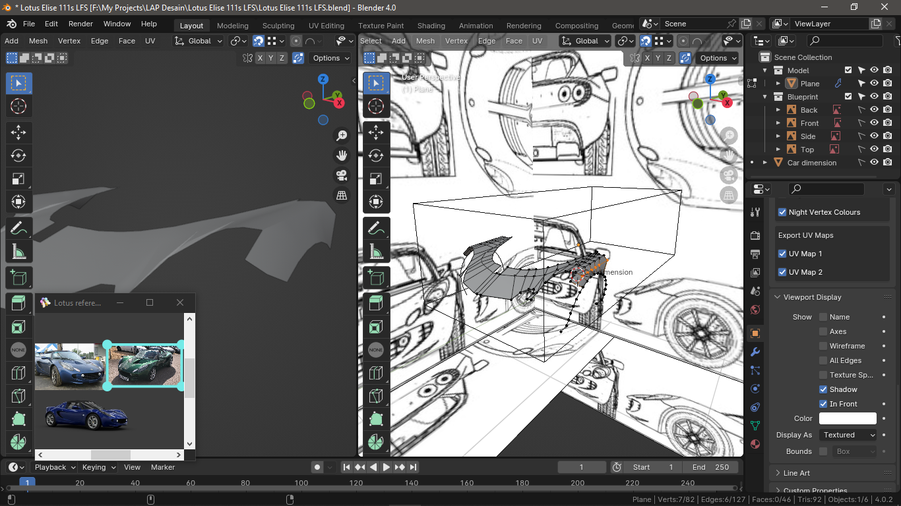Open the Blender logo application menu
The height and width of the screenshot is (506, 901).
coord(11,24)
